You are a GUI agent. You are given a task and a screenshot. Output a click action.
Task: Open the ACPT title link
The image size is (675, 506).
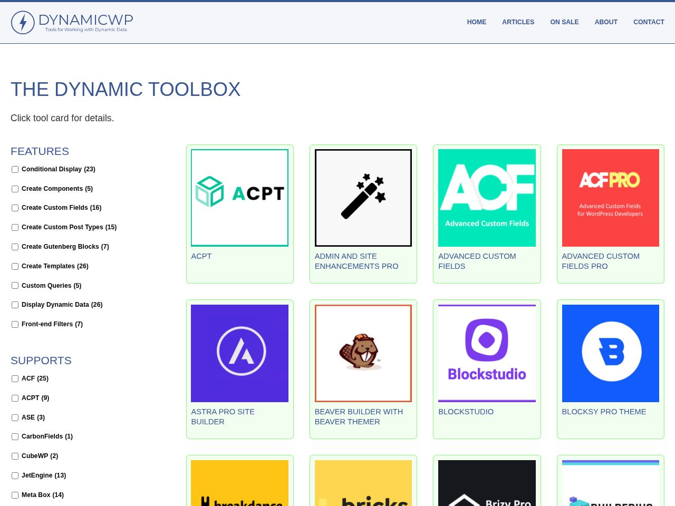[201, 256]
